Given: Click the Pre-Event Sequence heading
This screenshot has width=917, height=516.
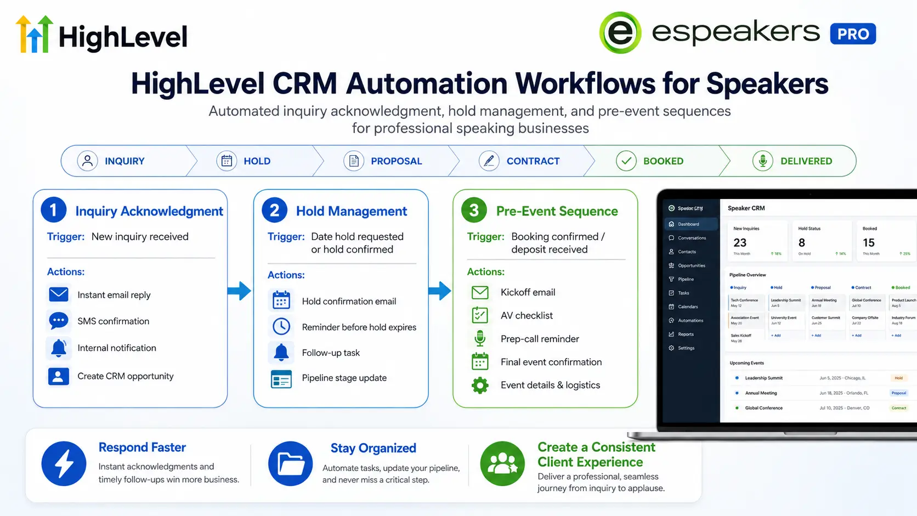Looking at the screenshot, I should (557, 211).
